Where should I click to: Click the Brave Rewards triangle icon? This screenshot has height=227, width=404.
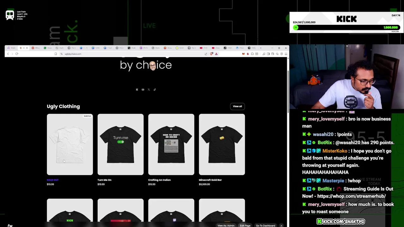[216, 54]
